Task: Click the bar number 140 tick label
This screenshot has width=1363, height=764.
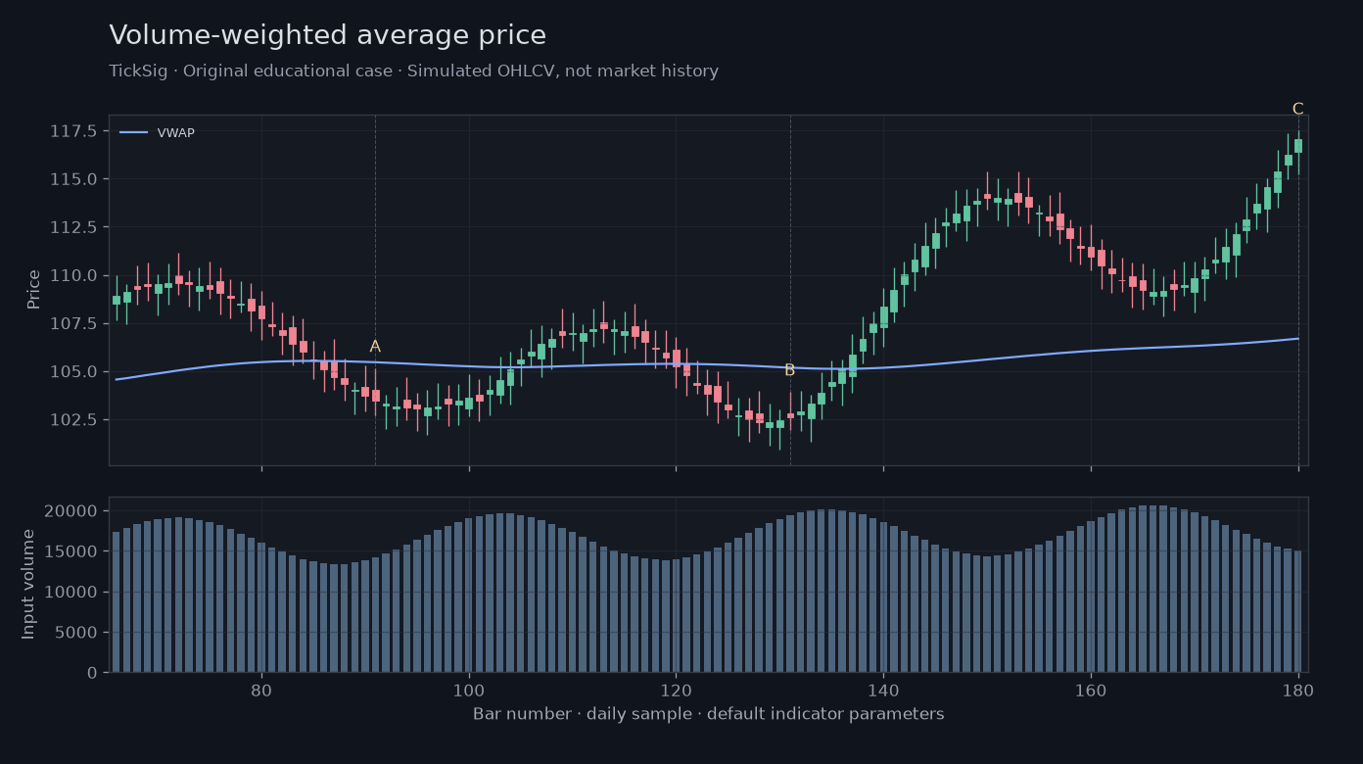Action: pyautogui.click(x=883, y=689)
